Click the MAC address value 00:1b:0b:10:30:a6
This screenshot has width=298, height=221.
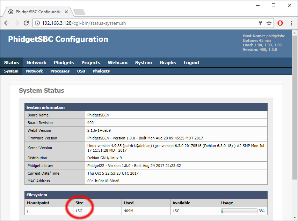[x=103, y=181]
